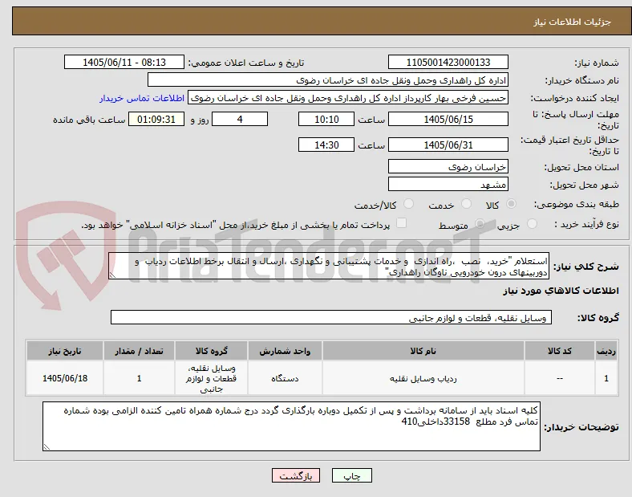Click page title جزئیات اطلاعات نیاز
Viewport: 632px width, 497px height.
coord(573,22)
